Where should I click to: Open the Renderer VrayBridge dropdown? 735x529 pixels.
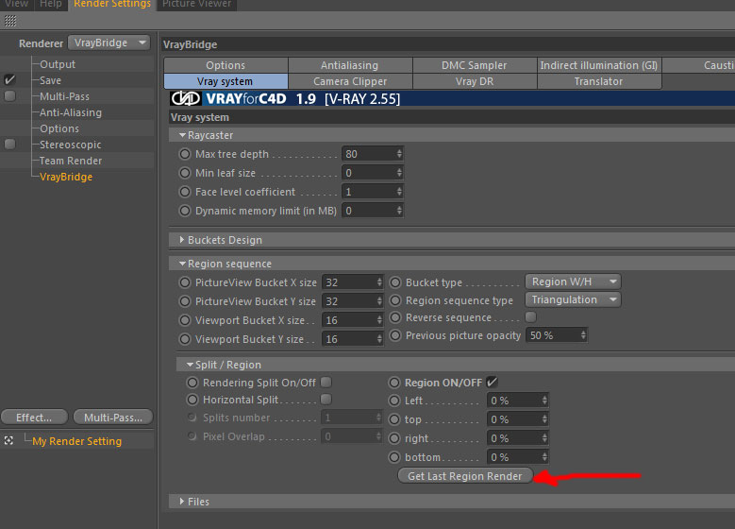tap(109, 43)
